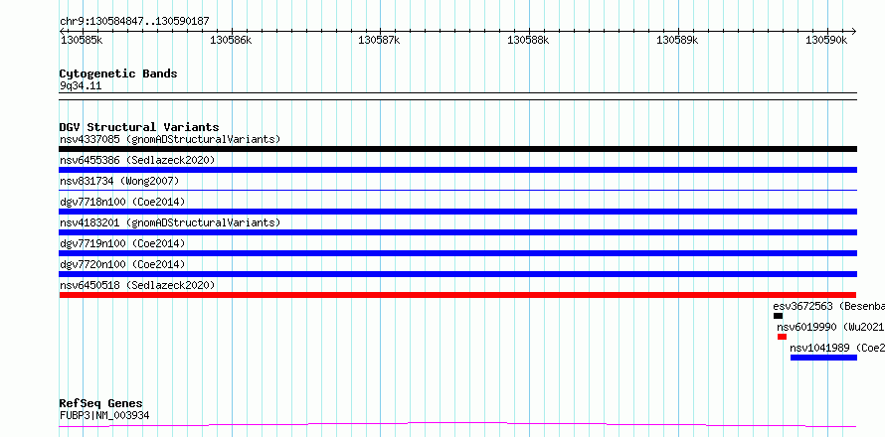This screenshot has width=885, height=437.
Task: Click the RefSeq Genes track title
Action: click(100, 403)
